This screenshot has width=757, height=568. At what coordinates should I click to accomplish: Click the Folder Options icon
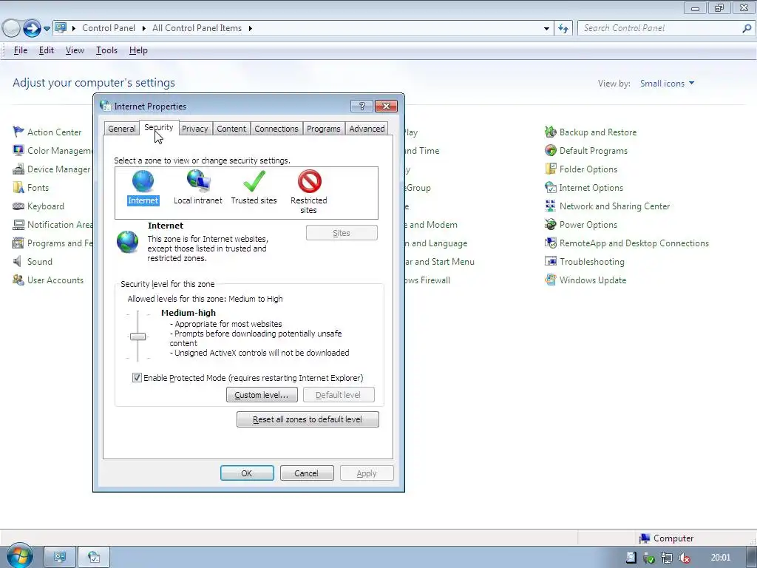[x=550, y=169]
